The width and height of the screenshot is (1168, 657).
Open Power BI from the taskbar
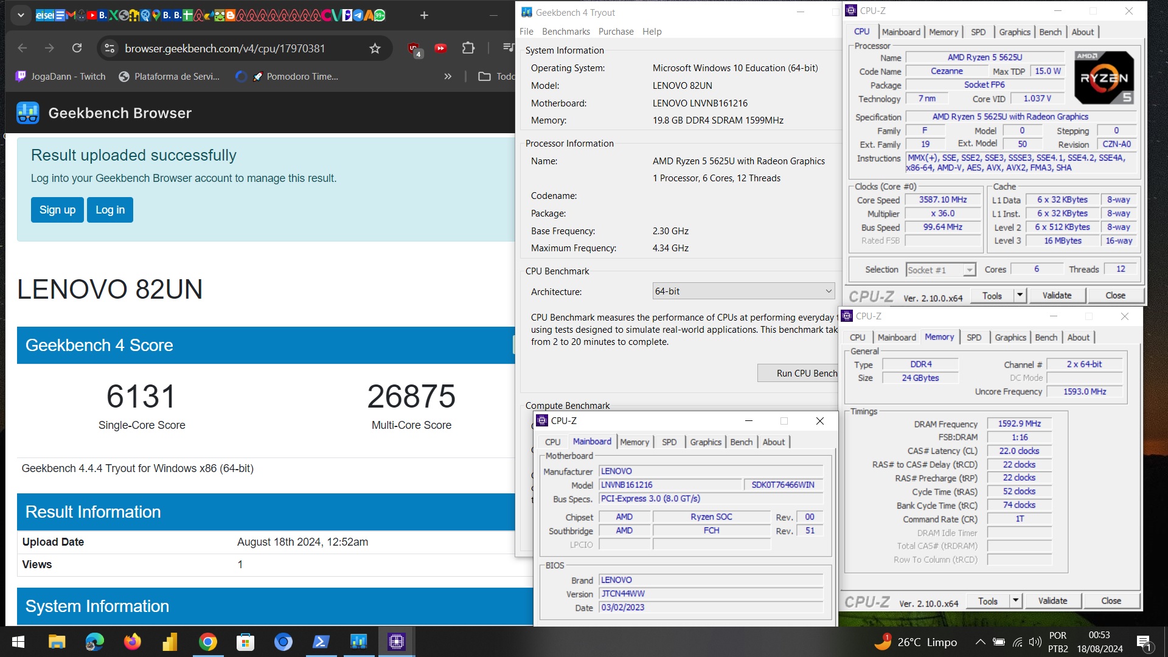(170, 642)
